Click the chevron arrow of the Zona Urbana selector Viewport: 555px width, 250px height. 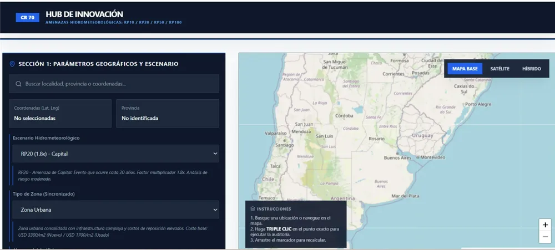[215, 210]
